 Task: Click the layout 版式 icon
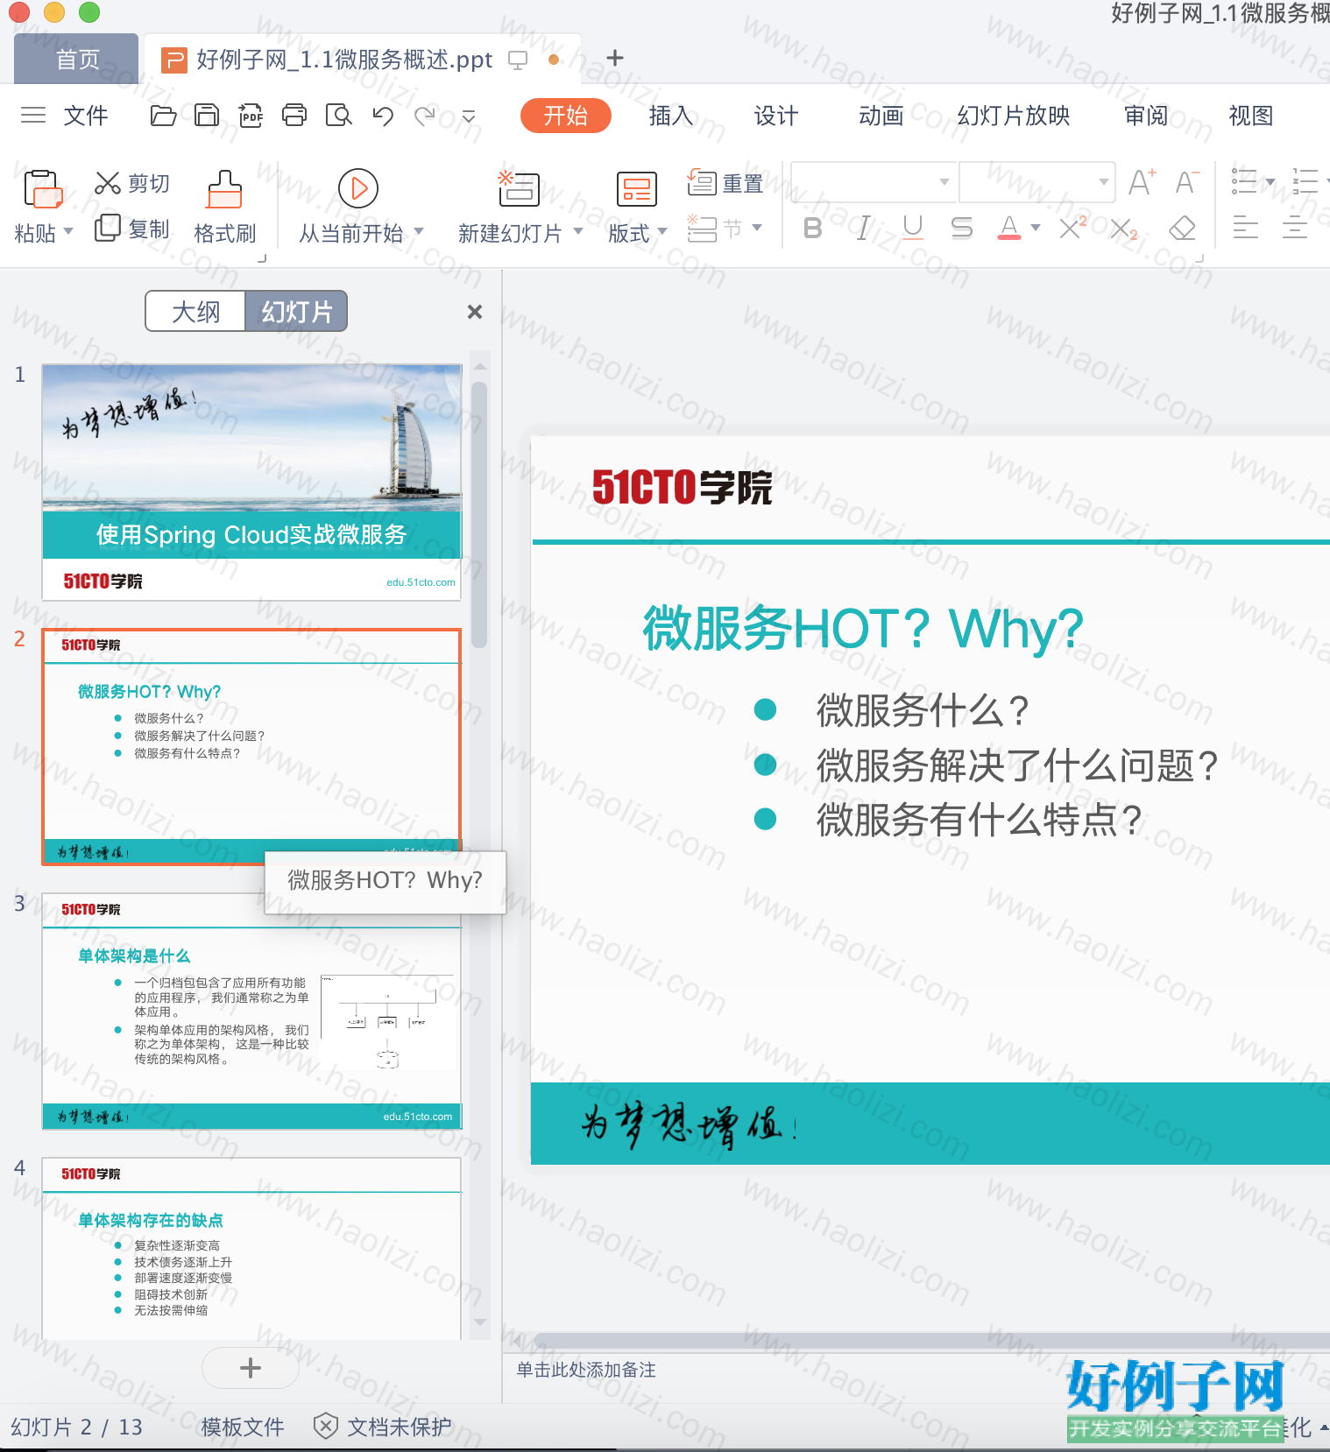point(637,188)
